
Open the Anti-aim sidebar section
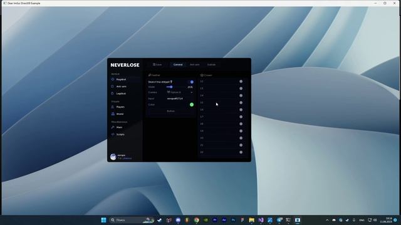click(125, 86)
